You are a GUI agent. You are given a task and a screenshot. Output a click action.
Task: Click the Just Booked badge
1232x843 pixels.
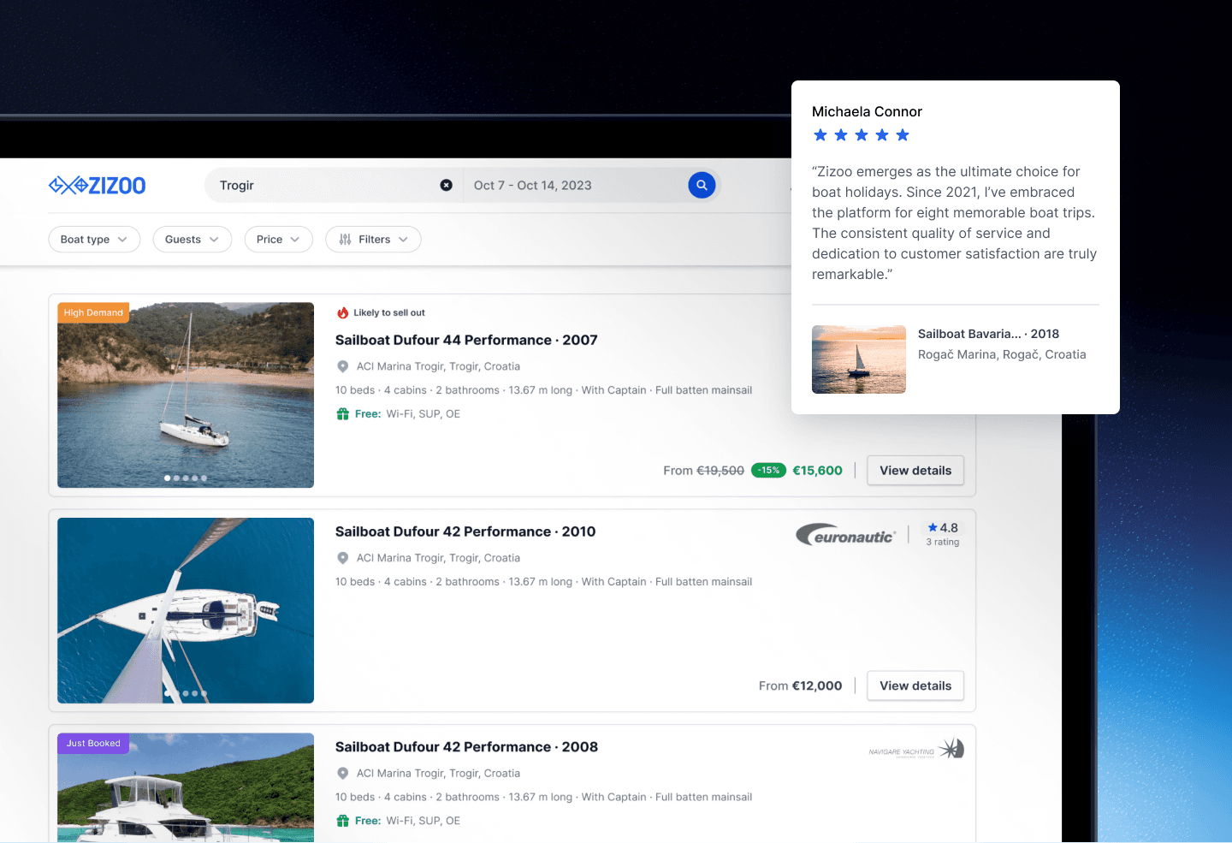[93, 743]
